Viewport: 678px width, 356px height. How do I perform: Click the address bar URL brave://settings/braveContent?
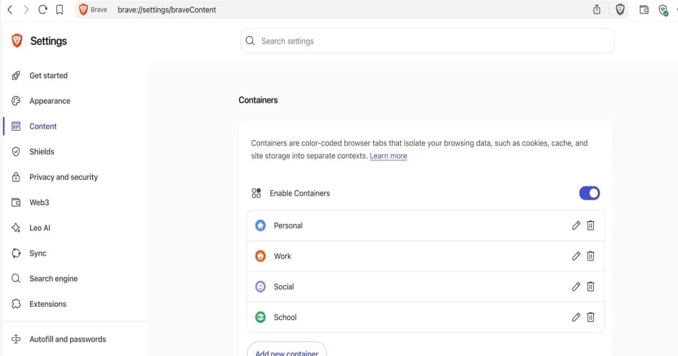pyautogui.click(x=167, y=10)
